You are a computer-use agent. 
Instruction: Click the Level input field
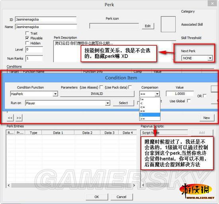click(34, 49)
